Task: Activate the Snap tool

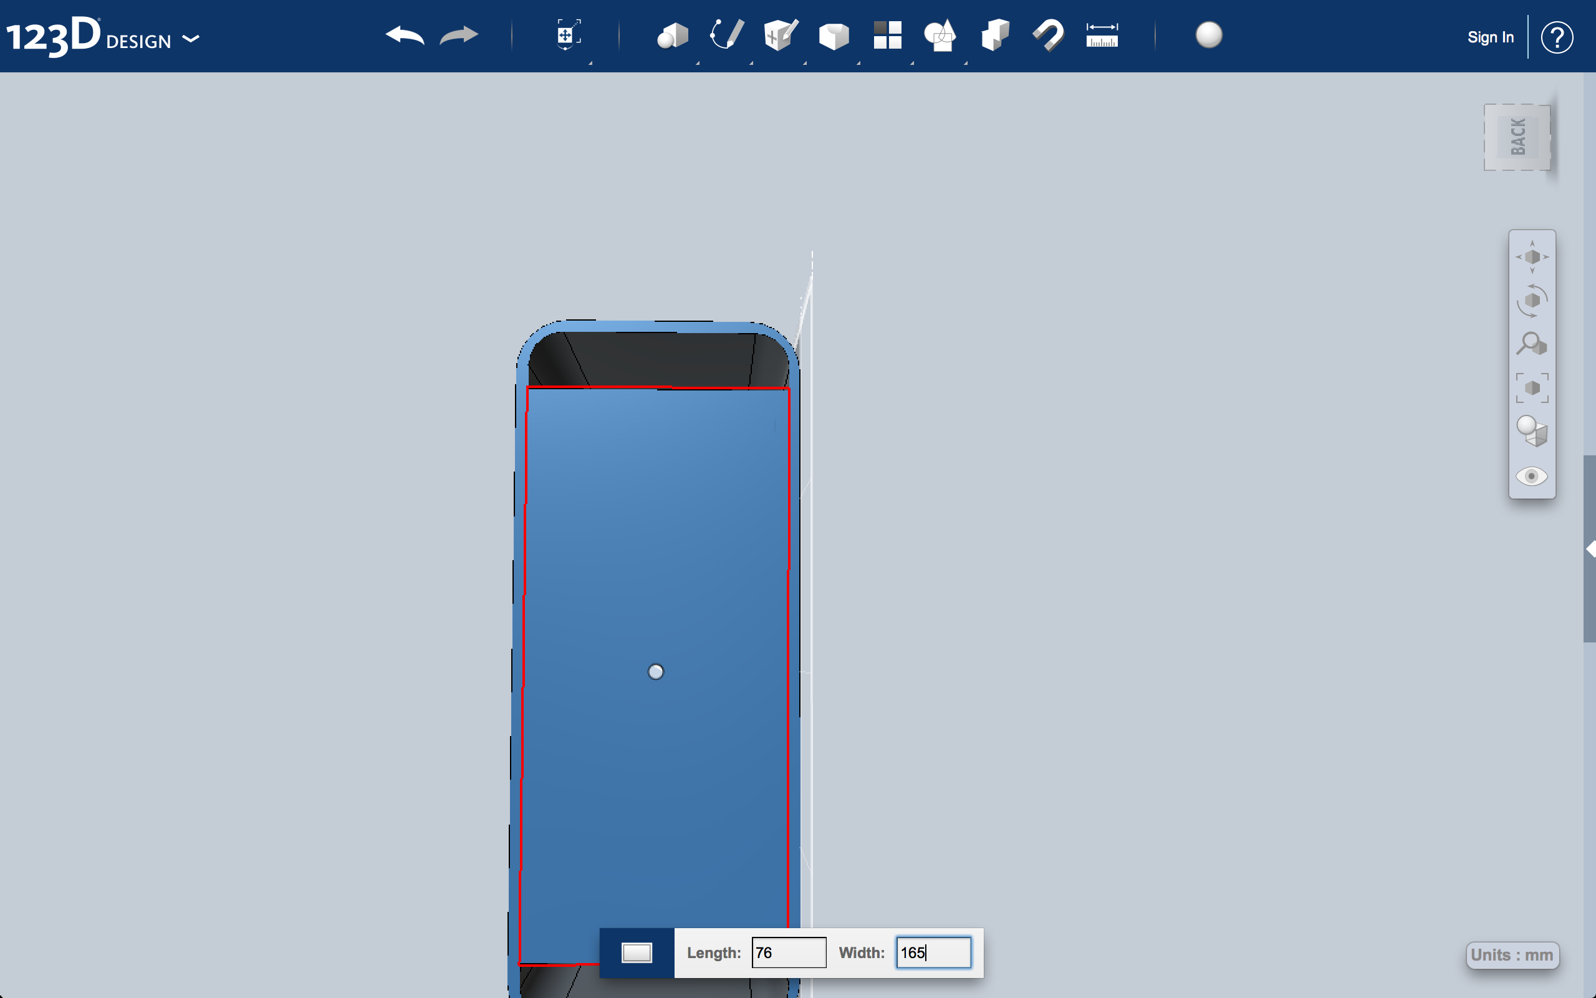Action: click(x=1048, y=36)
